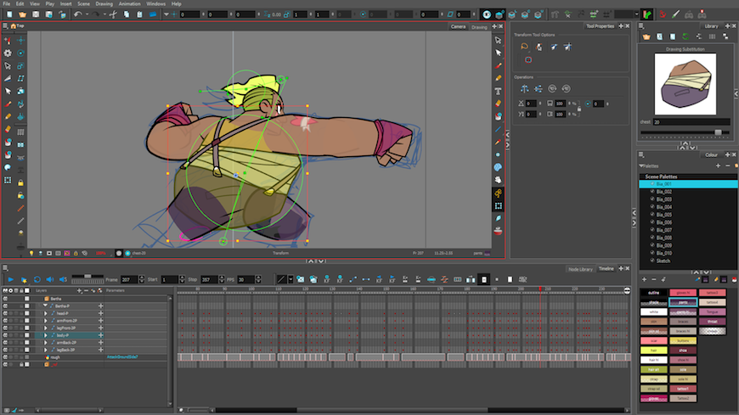Expand the body-P layer
739x415 pixels.
tap(46, 335)
